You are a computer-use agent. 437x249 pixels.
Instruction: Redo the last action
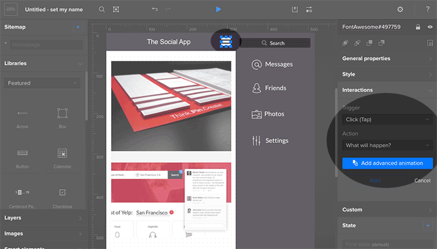(168, 9)
